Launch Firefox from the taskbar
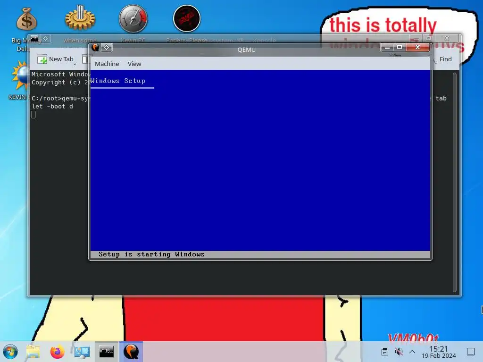Image resolution: width=483 pixels, height=362 pixels. point(57,352)
